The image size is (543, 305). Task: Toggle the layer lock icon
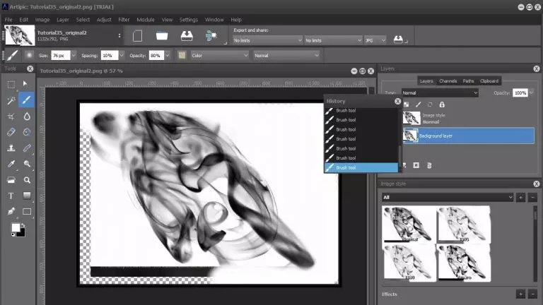pyautogui.click(x=442, y=104)
